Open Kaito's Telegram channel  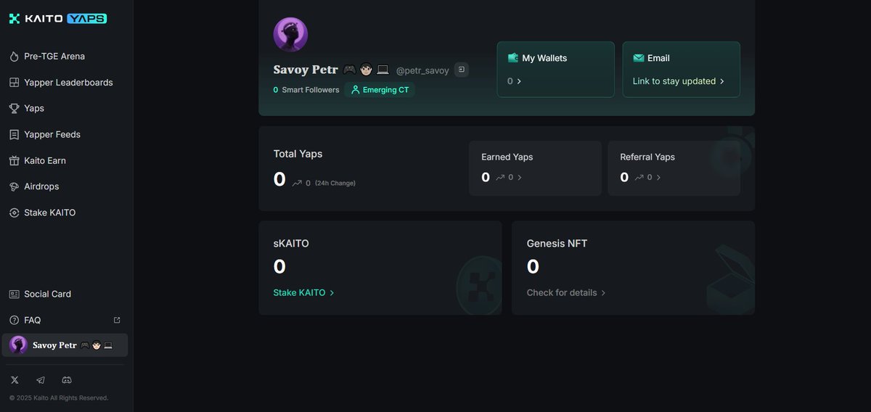pos(41,380)
